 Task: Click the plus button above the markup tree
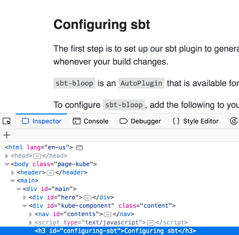7,135
